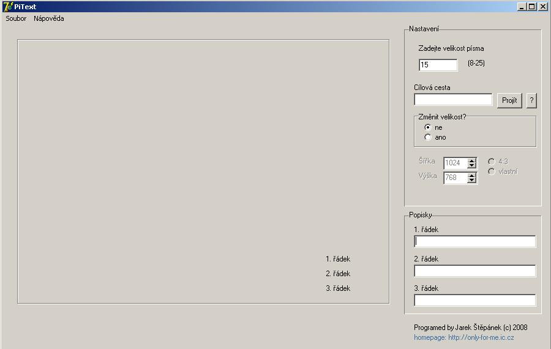Click the 1. řádek caption input

(474, 241)
